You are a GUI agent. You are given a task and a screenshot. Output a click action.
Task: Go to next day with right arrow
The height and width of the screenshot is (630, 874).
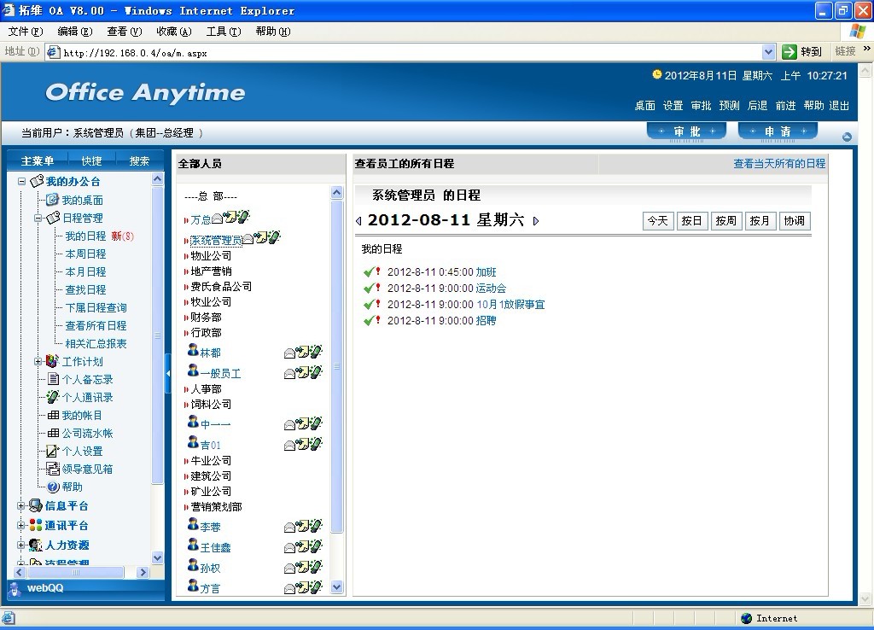click(x=536, y=221)
